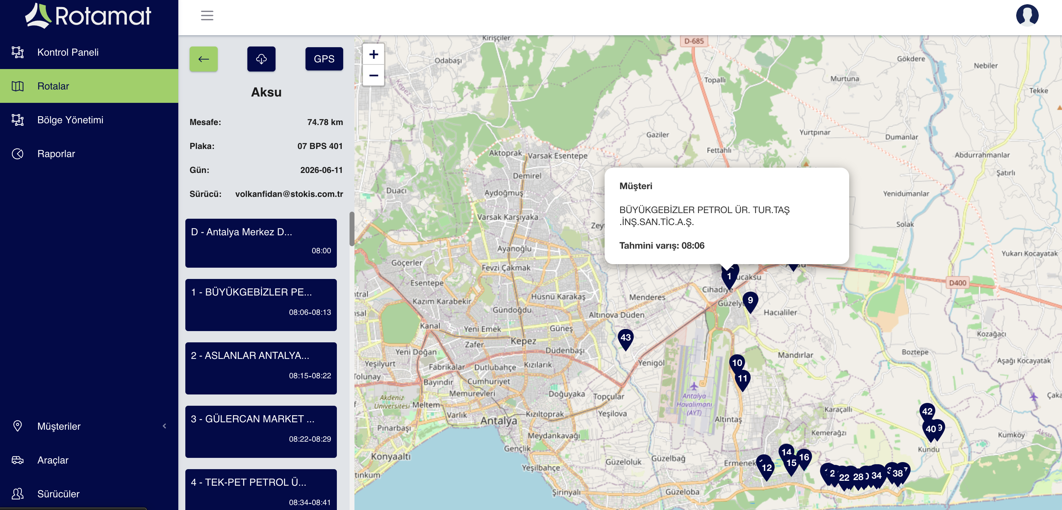Select stop 4 TEK-PET PETROL card

[261, 490]
